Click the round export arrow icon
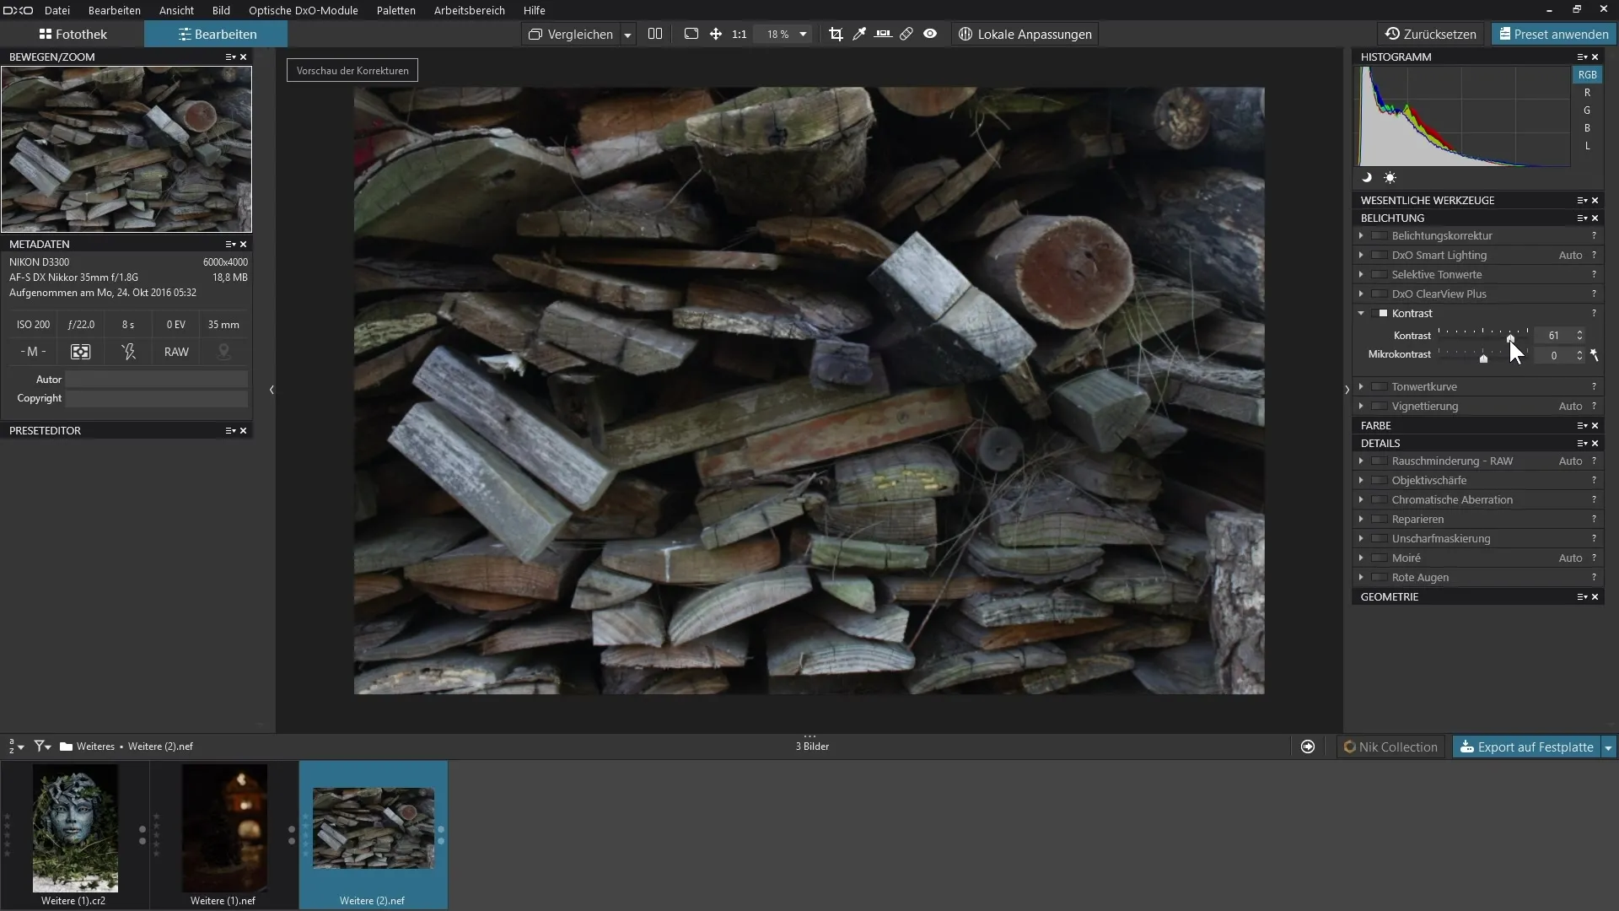This screenshot has width=1619, height=911. coord(1308,747)
